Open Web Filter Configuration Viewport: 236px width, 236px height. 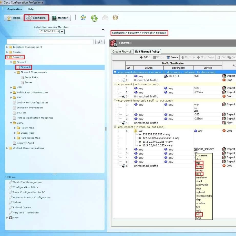coord(32,102)
